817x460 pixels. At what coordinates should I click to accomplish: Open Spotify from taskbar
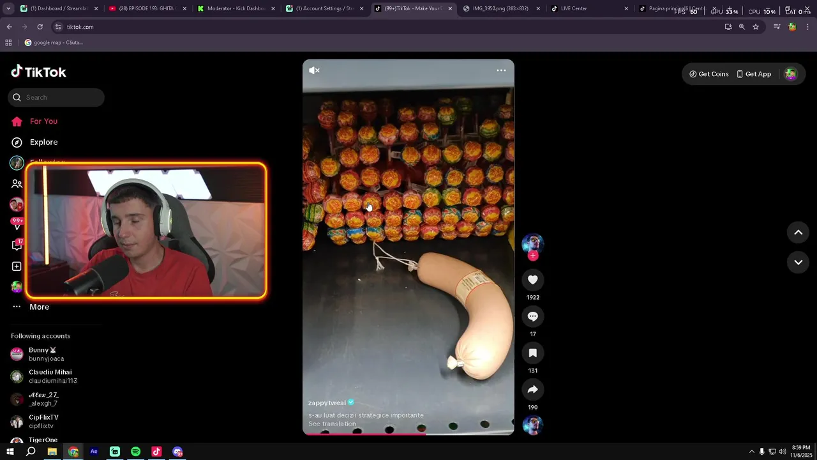[x=135, y=452]
